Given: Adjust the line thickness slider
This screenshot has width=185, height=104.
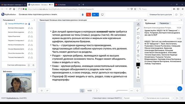Looking at the screenshot, I should 138,73.
